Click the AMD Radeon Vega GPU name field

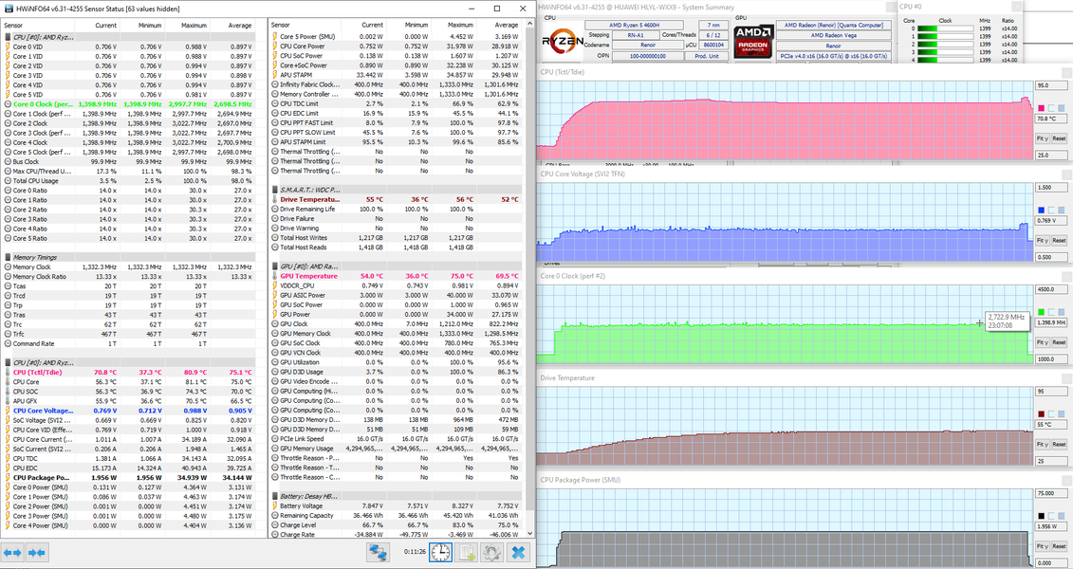pos(833,36)
